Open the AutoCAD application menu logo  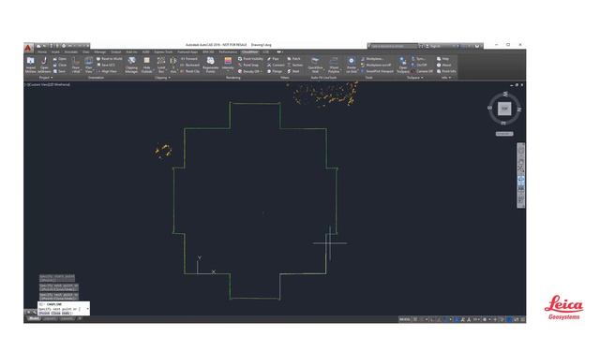(x=28, y=48)
